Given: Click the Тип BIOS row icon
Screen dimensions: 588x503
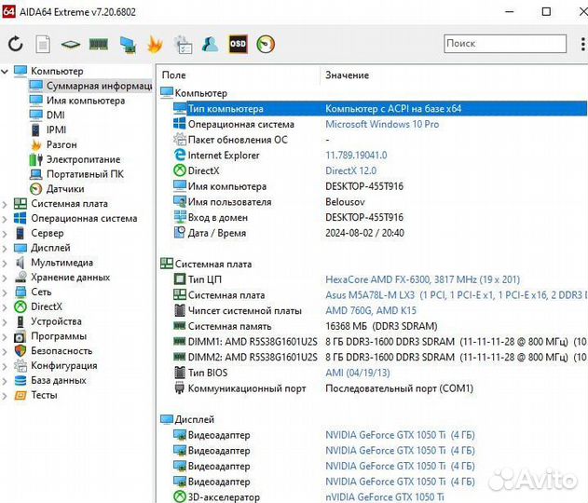Looking at the screenshot, I should click(180, 373).
